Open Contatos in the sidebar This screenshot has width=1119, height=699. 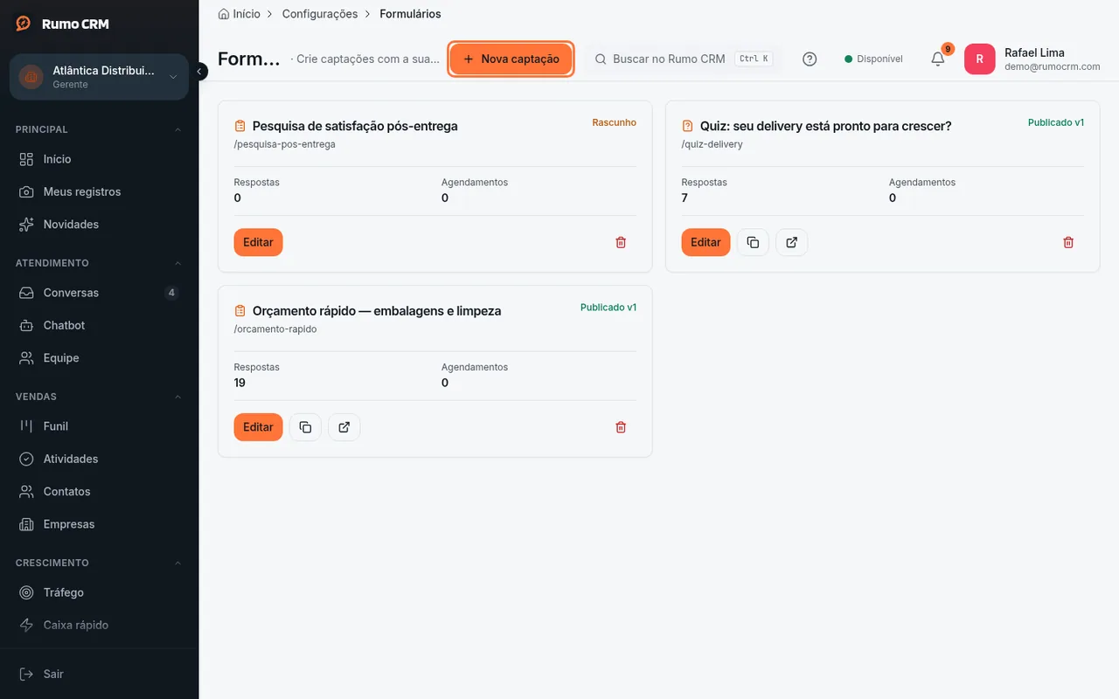99,492
